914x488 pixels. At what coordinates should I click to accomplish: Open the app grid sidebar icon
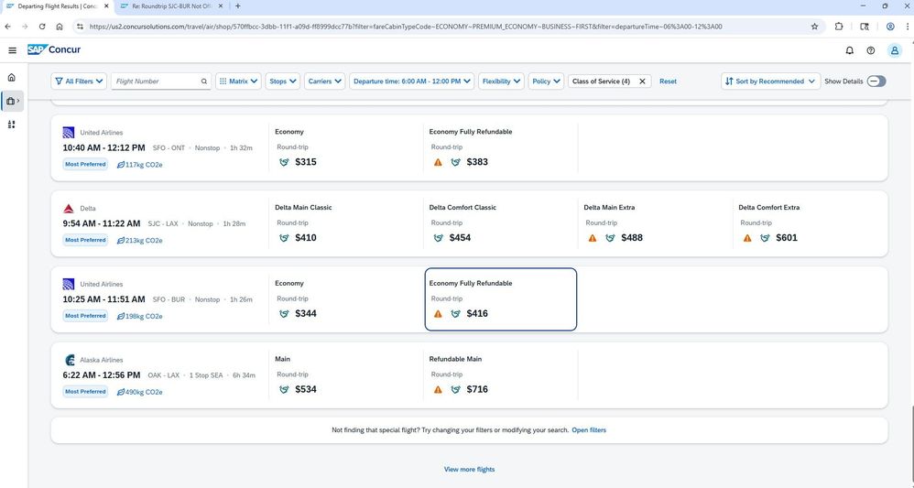click(x=12, y=125)
